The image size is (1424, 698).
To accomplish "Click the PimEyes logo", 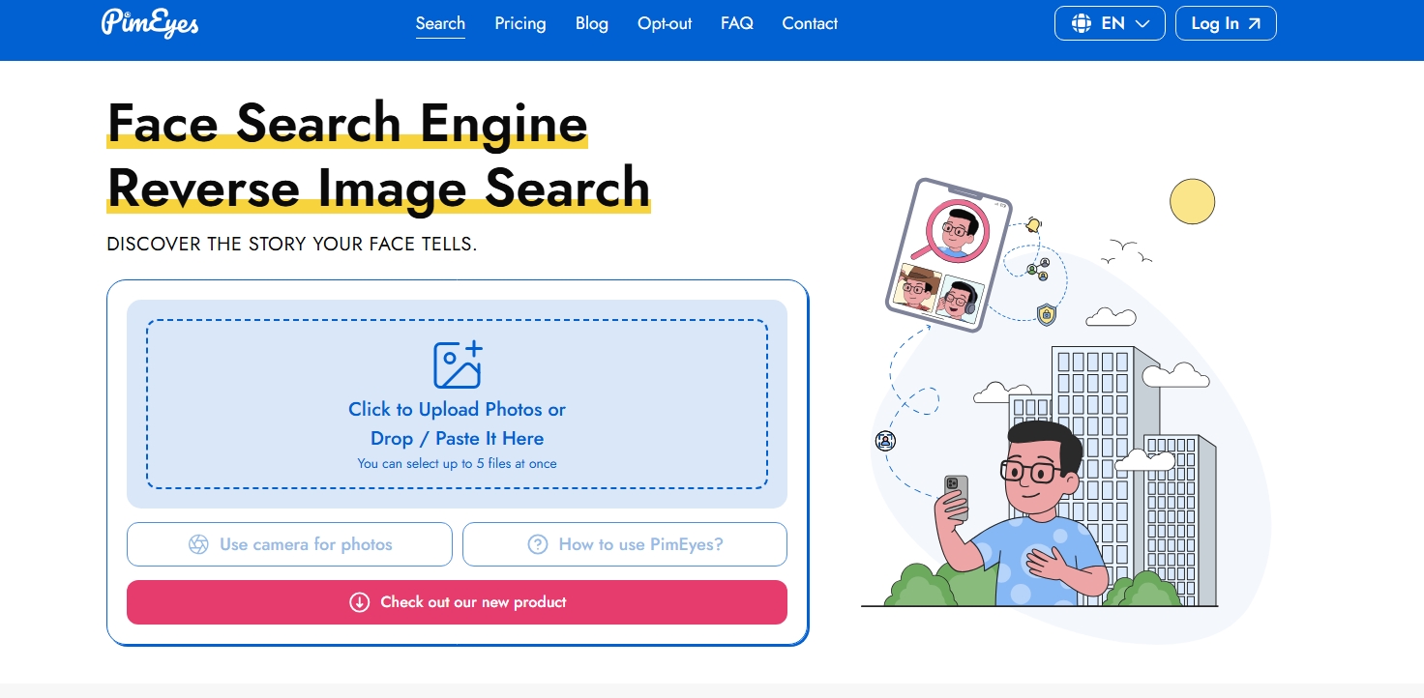I will coord(150,23).
